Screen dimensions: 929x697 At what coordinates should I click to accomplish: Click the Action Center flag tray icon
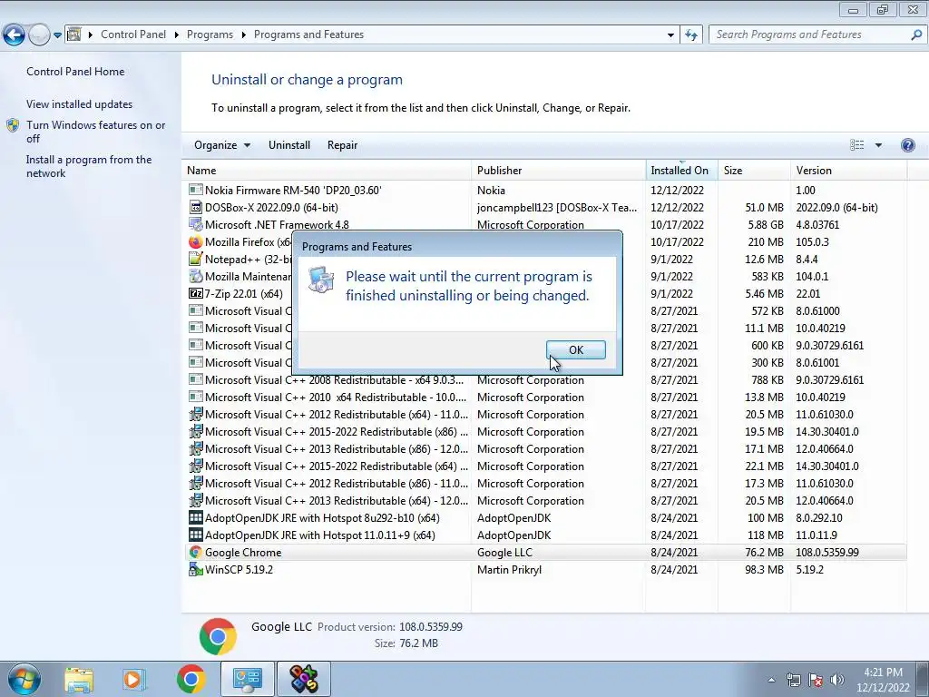(x=816, y=680)
